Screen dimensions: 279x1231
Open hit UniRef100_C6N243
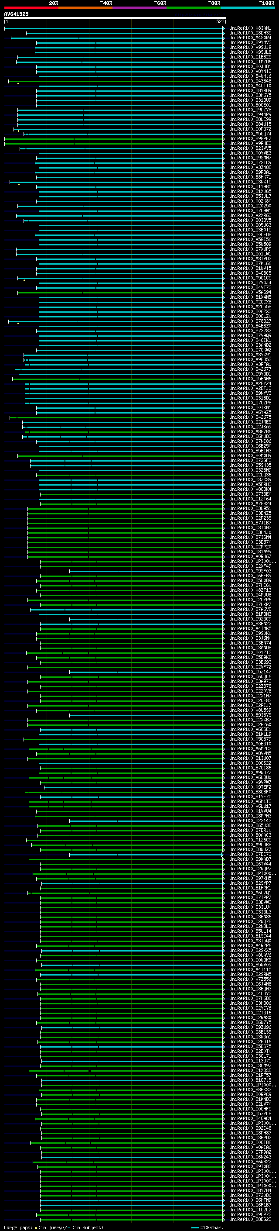[250, 1157]
